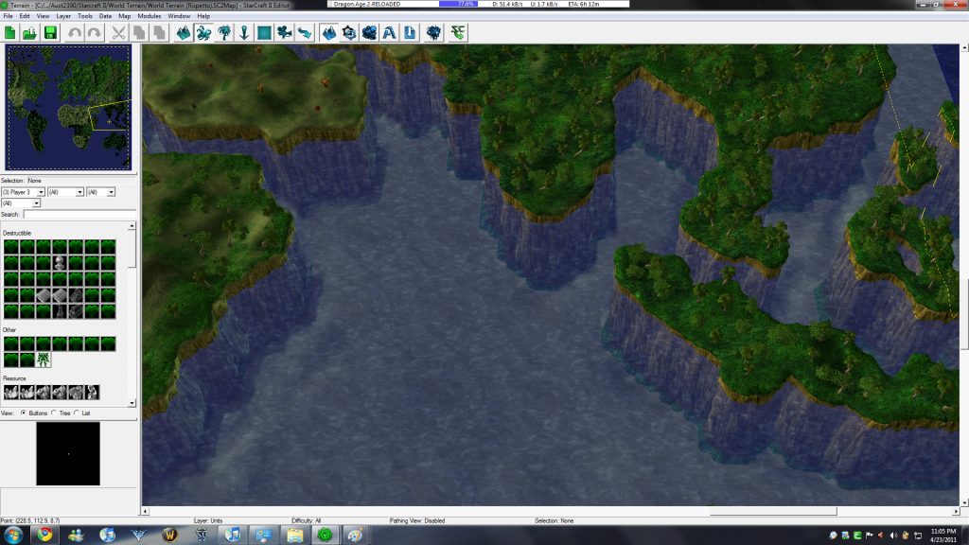The height and width of the screenshot is (545, 969).
Task: Undo the last action
Action: [75, 33]
